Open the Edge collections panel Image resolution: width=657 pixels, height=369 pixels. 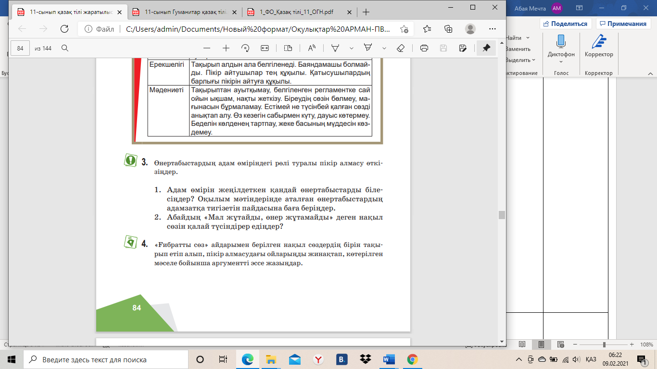(x=448, y=29)
